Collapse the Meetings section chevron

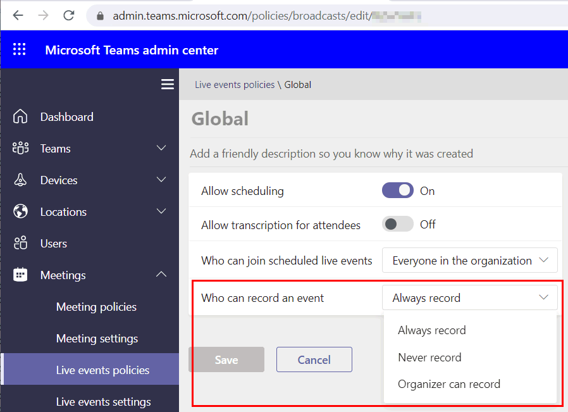[161, 274]
